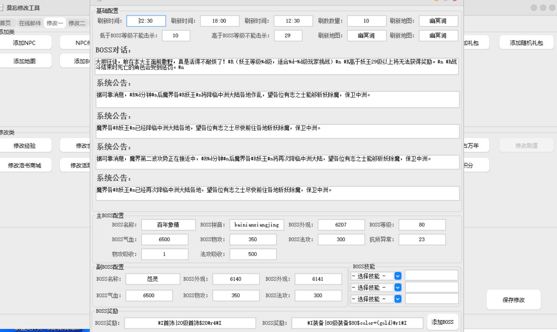Click the BOSS名称 field containing 百年象精
This screenshot has height=332, width=557.
168,224
